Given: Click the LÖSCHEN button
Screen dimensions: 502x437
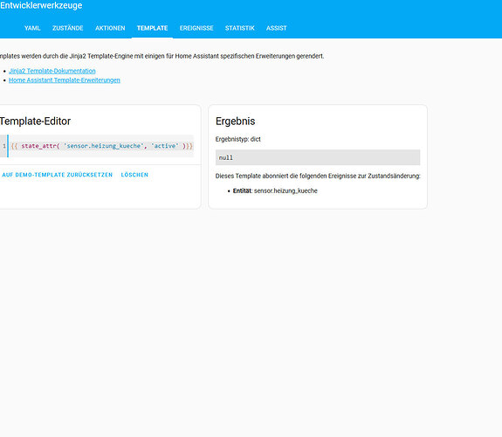Looking at the screenshot, I should [134, 175].
